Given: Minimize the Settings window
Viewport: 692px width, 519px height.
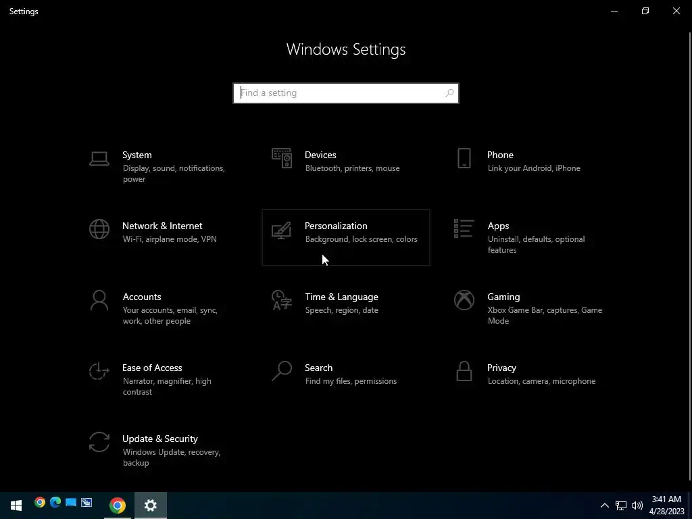Looking at the screenshot, I should click(614, 11).
